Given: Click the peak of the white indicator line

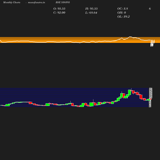Looking at the screenshot, I should pos(130,37).
